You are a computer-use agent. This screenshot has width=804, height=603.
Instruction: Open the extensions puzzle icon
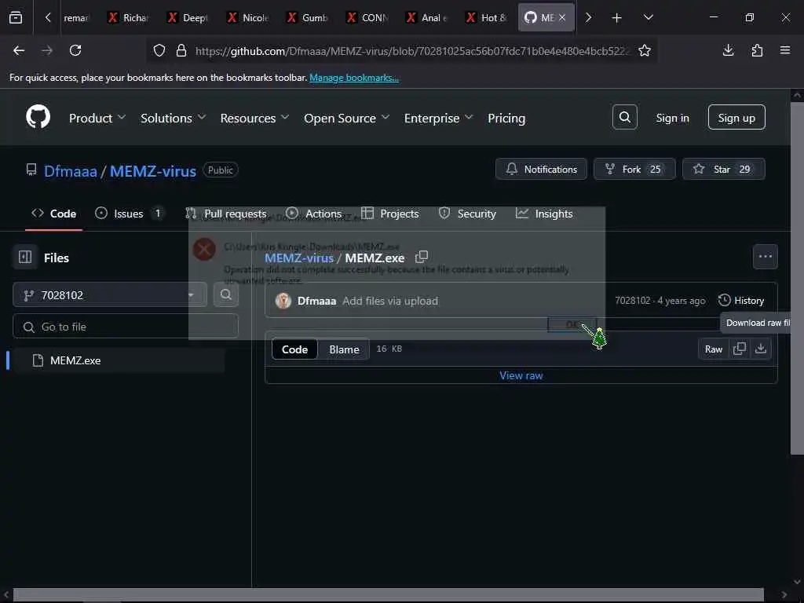pyautogui.click(x=757, y=50)
